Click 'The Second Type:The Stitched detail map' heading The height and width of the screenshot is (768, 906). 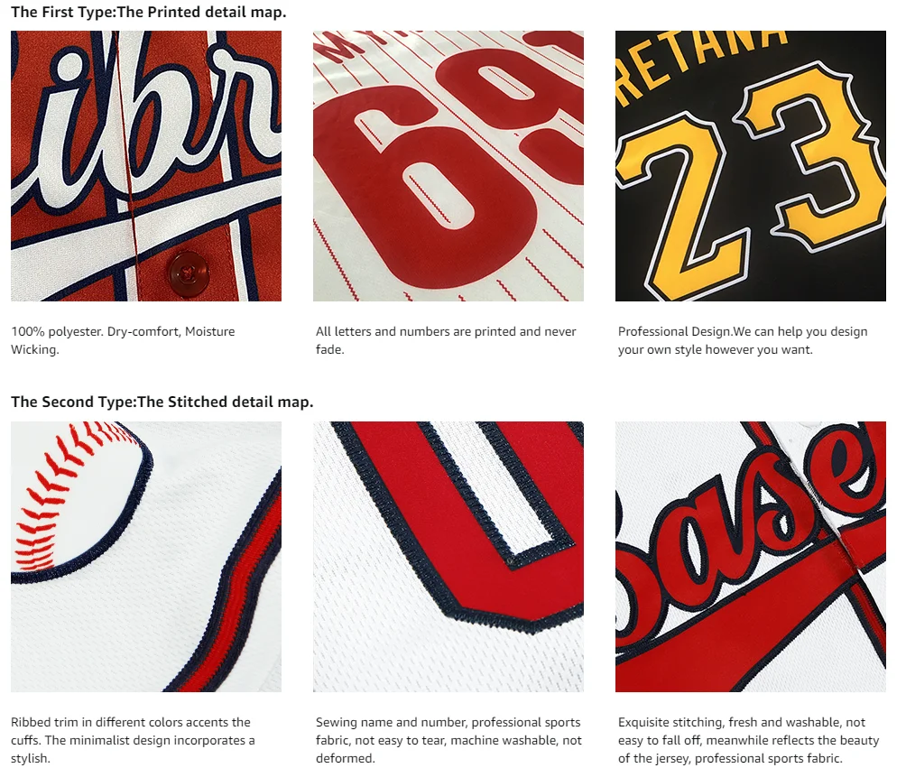click(162, 402)
